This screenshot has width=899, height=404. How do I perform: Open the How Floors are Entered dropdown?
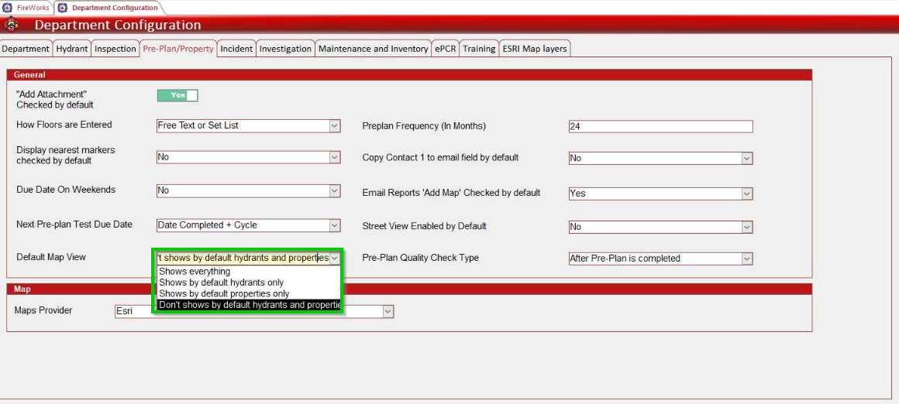pyautogui.click(x=334, y=125)
